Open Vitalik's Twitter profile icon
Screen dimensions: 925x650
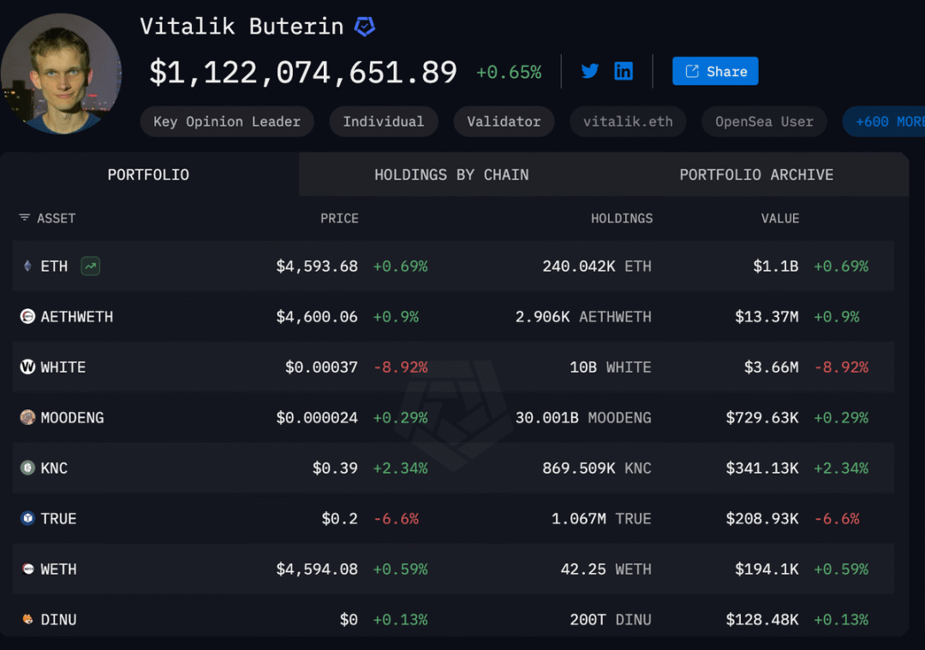pos(589,71)
